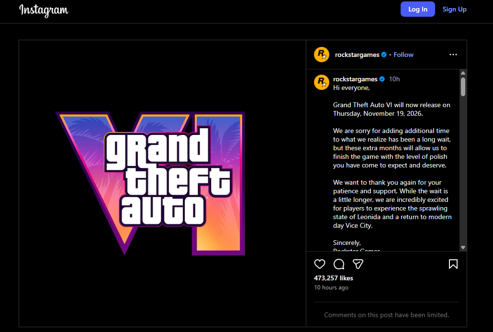Open the three-dot more options menu
This screenshot has height=332, width=493.
coord(453,55)
